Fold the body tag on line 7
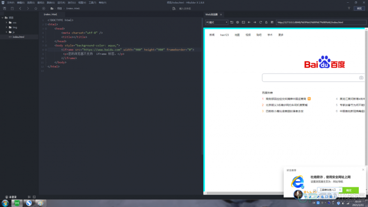The width and height of the screenshot is (368, 207). pos(46,46)
